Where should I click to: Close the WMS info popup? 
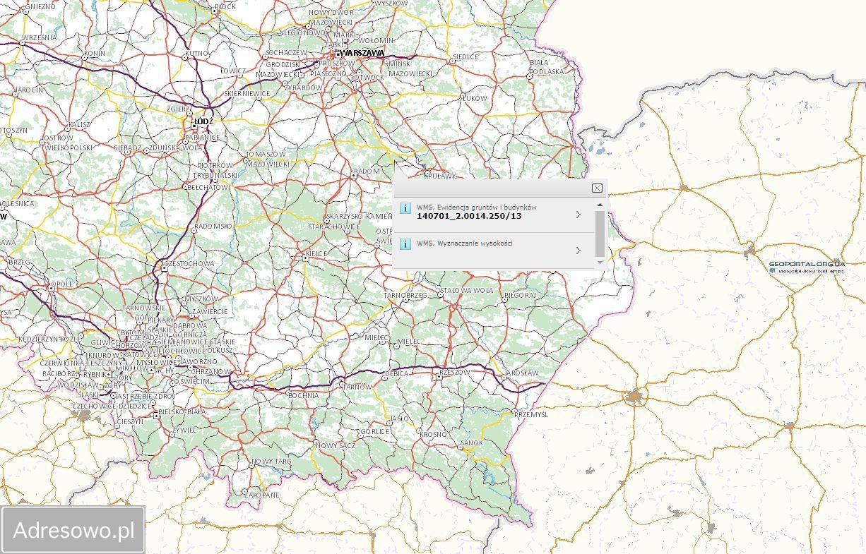pyautogui.click(x=597, y=188)
